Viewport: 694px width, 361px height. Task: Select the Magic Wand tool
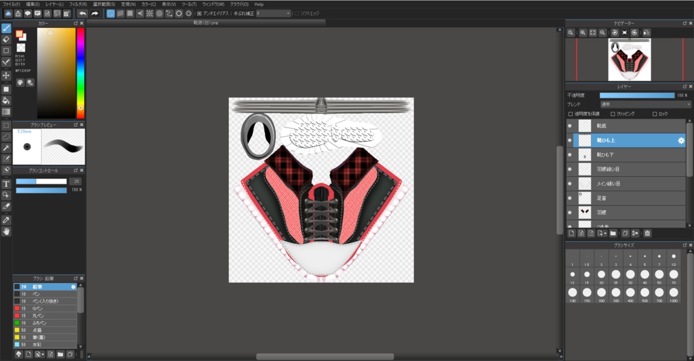6,148
